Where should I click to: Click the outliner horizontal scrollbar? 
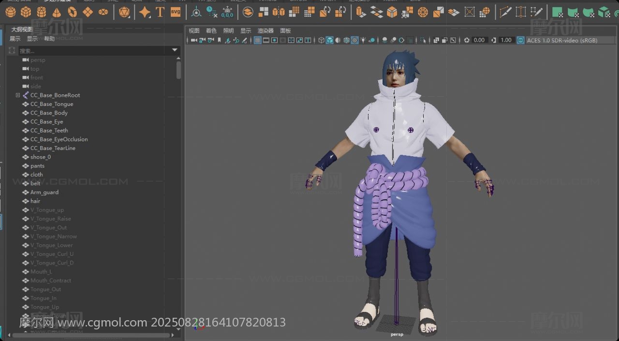tap(92, 335)
